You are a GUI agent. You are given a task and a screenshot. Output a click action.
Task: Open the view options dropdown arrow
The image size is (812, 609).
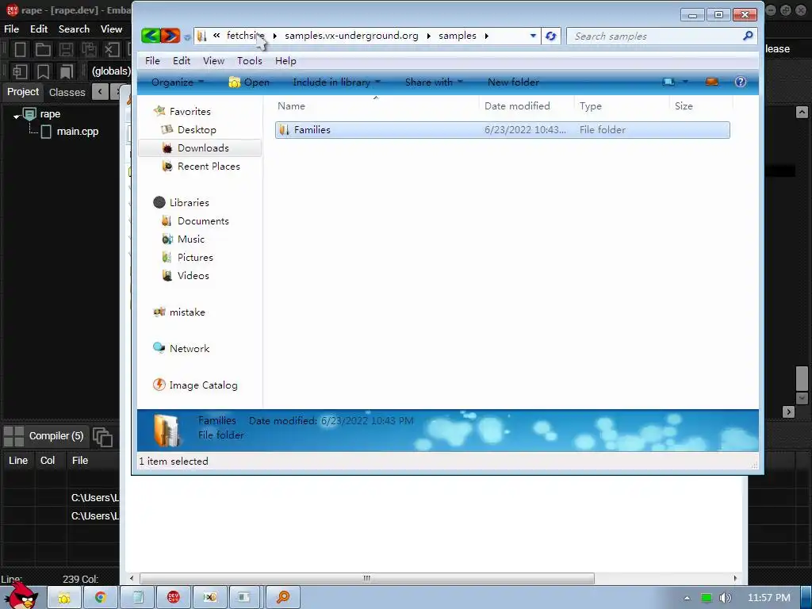[x=686, y=82]
